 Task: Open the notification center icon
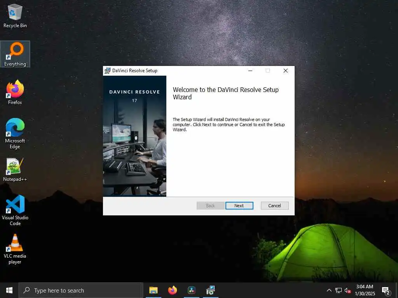click(386, 291)
